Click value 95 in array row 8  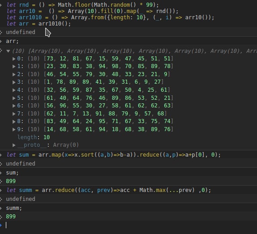[102, 121]
